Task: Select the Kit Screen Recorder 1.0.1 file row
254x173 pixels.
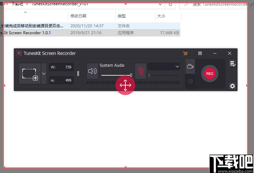Action: (x=90, y=33)
